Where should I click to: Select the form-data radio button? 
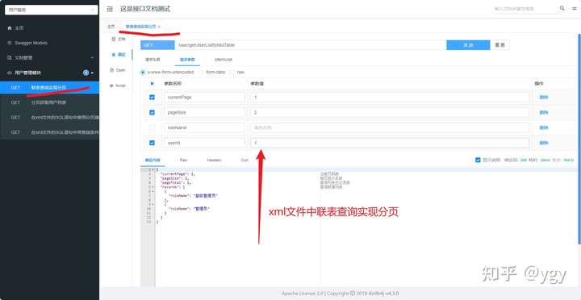pos(202,73)
